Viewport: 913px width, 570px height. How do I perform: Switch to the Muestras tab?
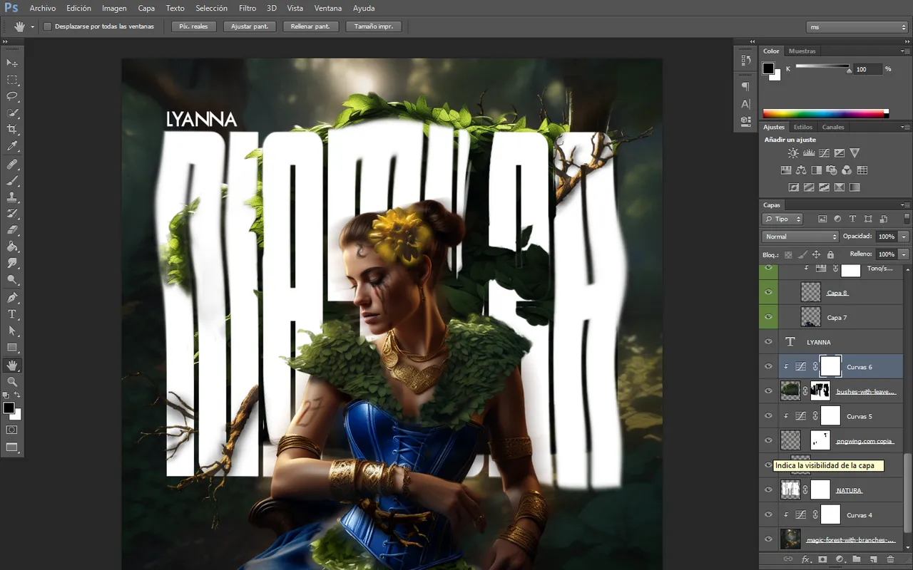pos(802,51)
